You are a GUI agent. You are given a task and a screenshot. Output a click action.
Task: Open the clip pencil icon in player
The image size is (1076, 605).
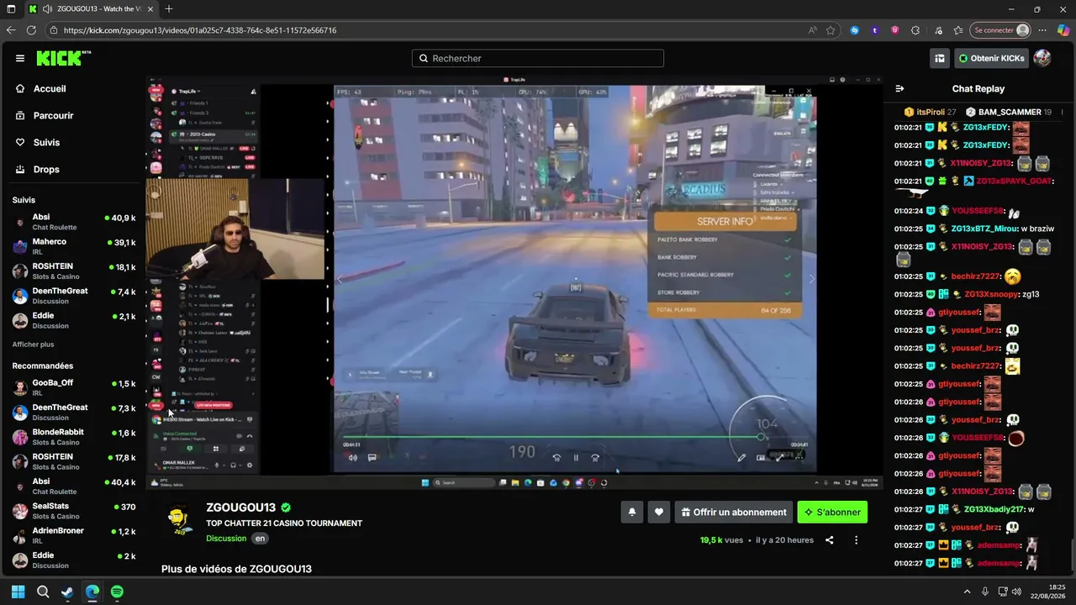coord(741,458)
